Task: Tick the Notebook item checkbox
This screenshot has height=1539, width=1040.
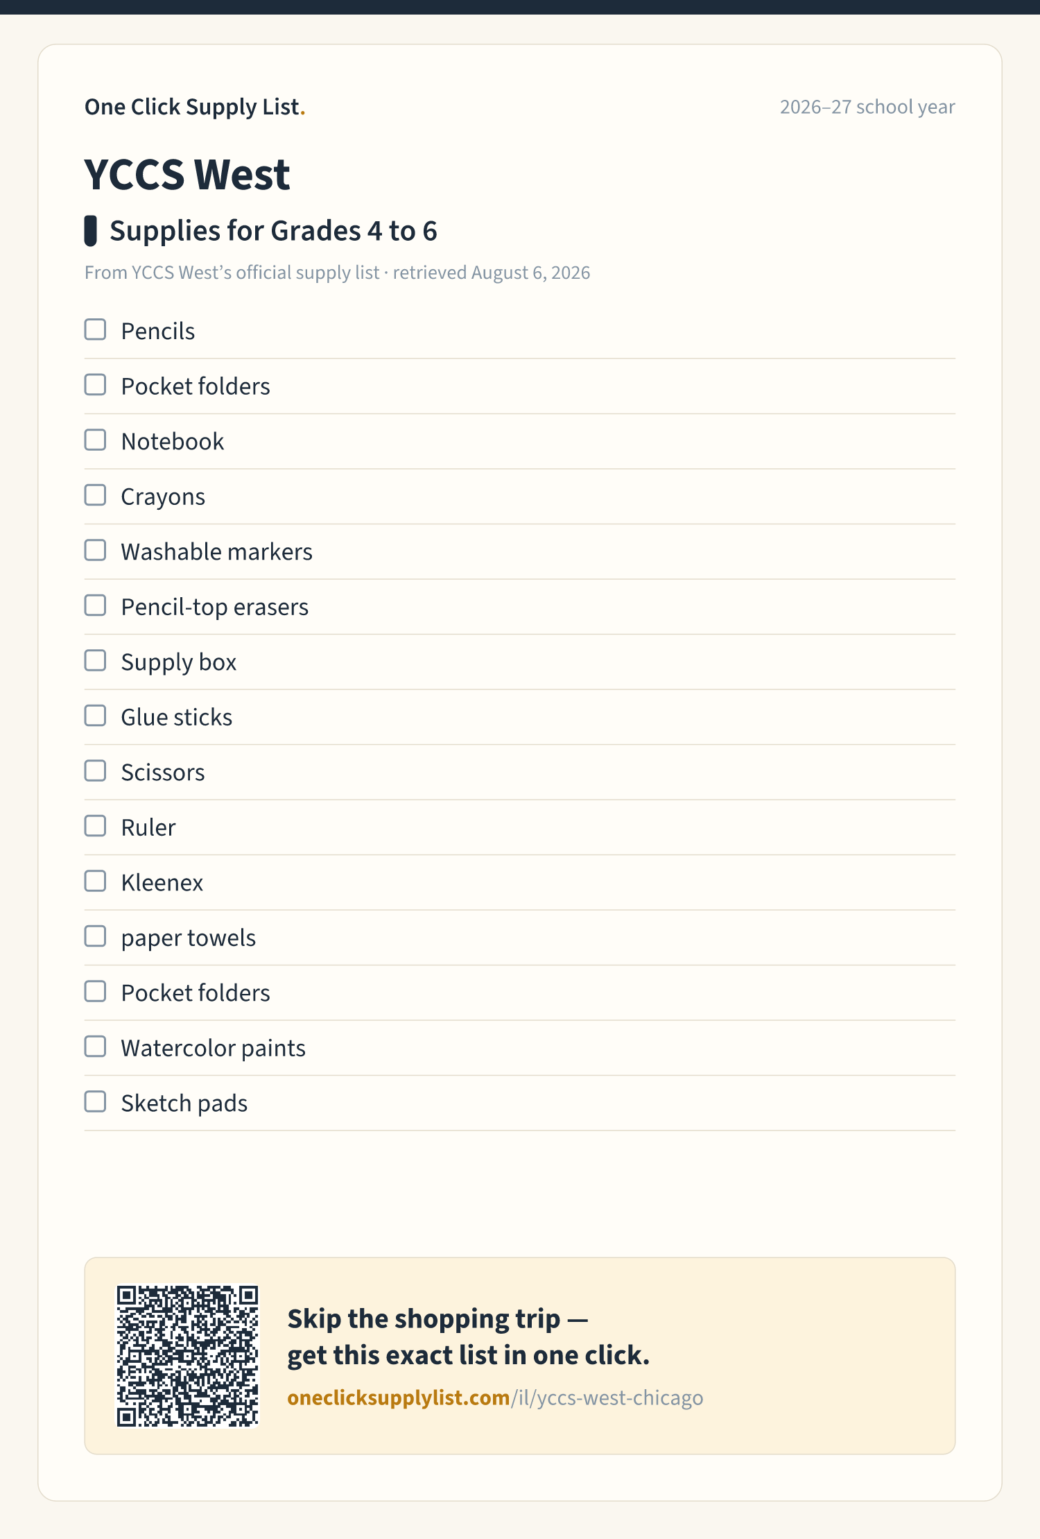Action: coord(95,440)
